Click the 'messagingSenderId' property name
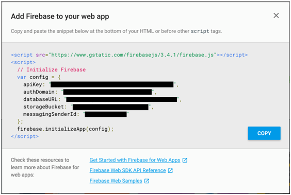 [x=50, y=114]
